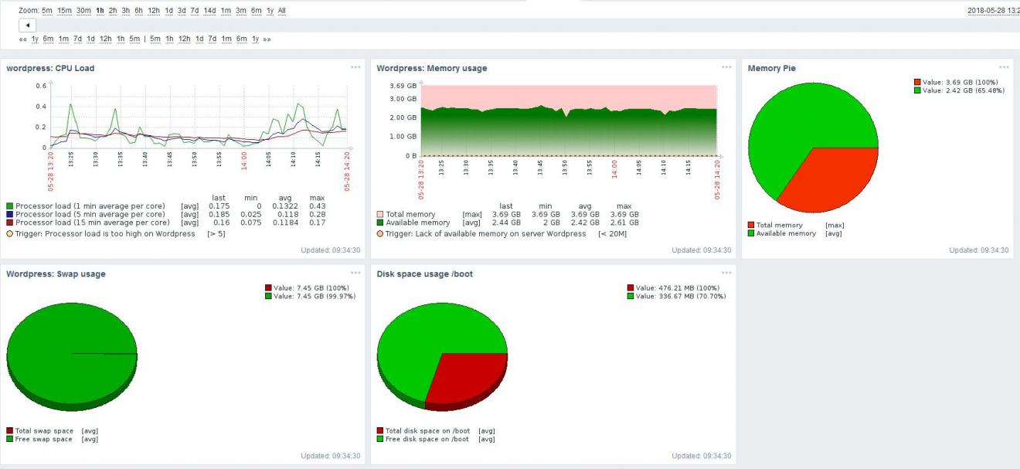
Task: Set the zoom period to 14d
Action: [x=209, y=10]
